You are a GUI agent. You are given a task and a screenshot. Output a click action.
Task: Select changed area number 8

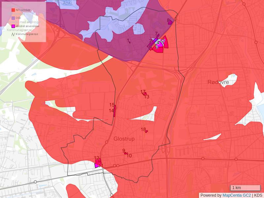click(x=170, y=22)
